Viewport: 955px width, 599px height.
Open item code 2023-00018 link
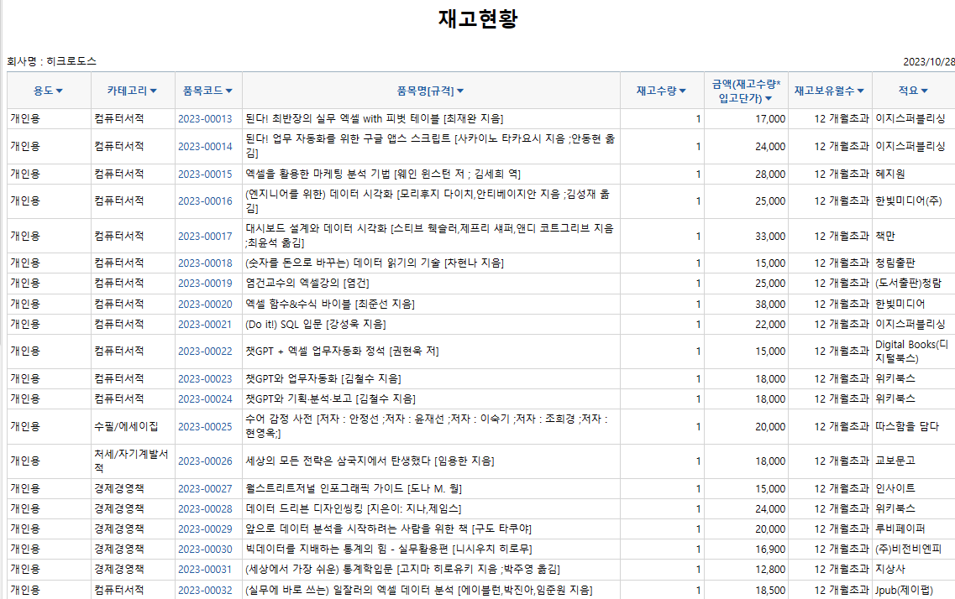pos(205,263)
